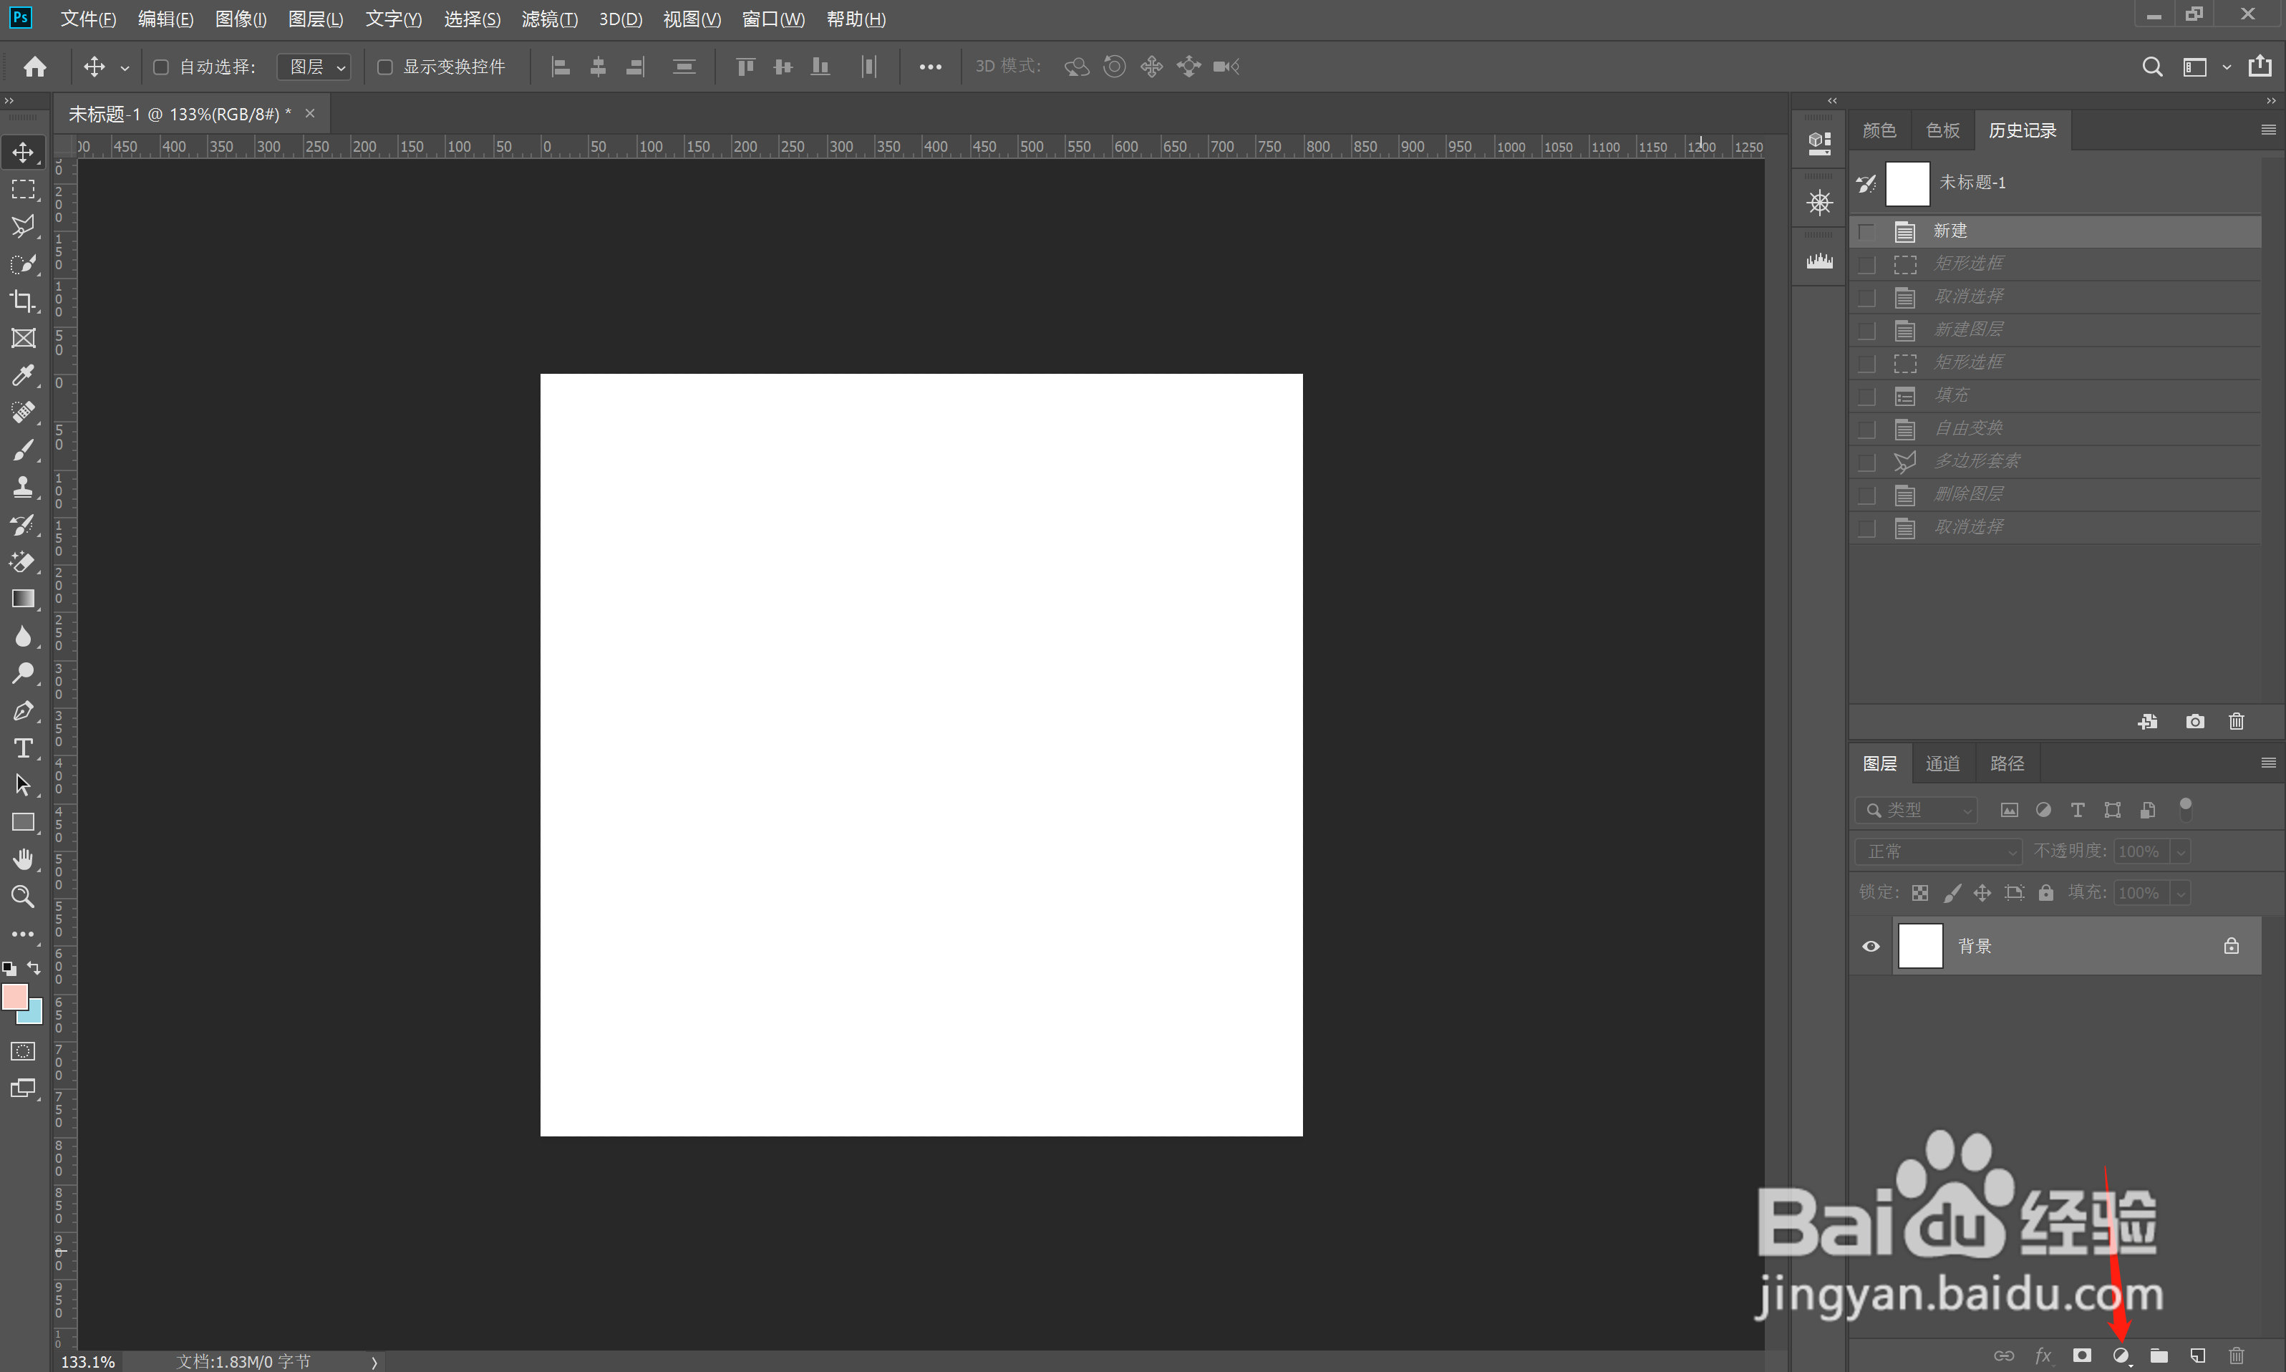The image size is (2286, 1372).
Task: Reset default foreground and background colors
Action: click(x=9, y=969)
